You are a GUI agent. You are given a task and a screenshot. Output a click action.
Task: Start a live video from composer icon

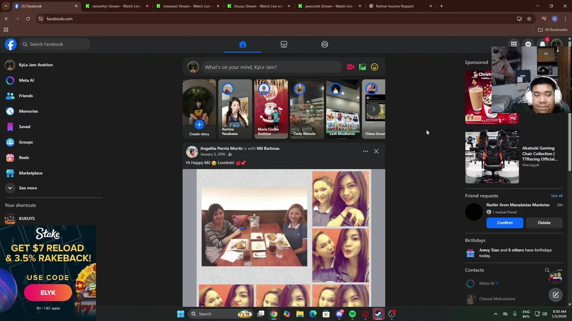[x=351, y=67]
